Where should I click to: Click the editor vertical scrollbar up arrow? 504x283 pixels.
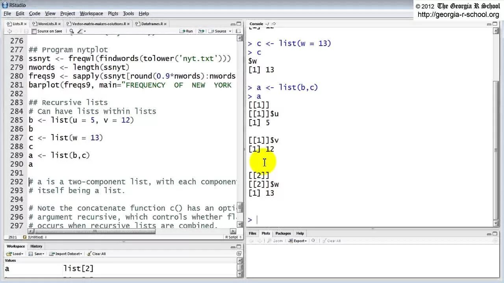(239, 38)
